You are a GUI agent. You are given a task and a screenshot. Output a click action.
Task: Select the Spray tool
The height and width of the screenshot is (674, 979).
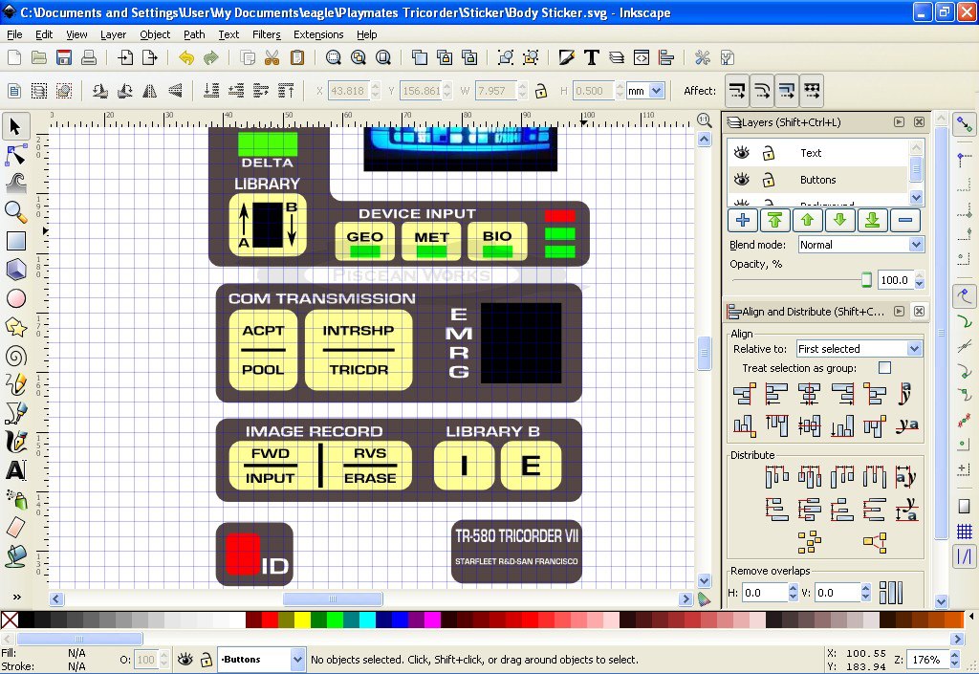[x=15, y=499]
